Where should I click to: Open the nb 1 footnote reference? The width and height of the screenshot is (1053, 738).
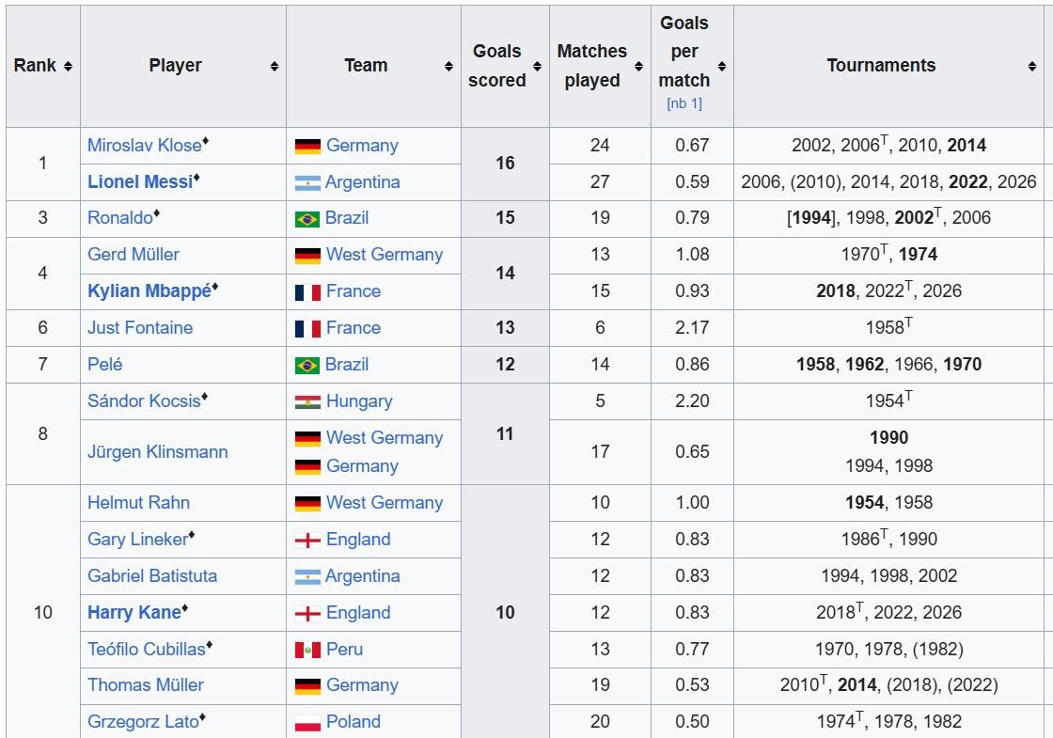(684, 103)
